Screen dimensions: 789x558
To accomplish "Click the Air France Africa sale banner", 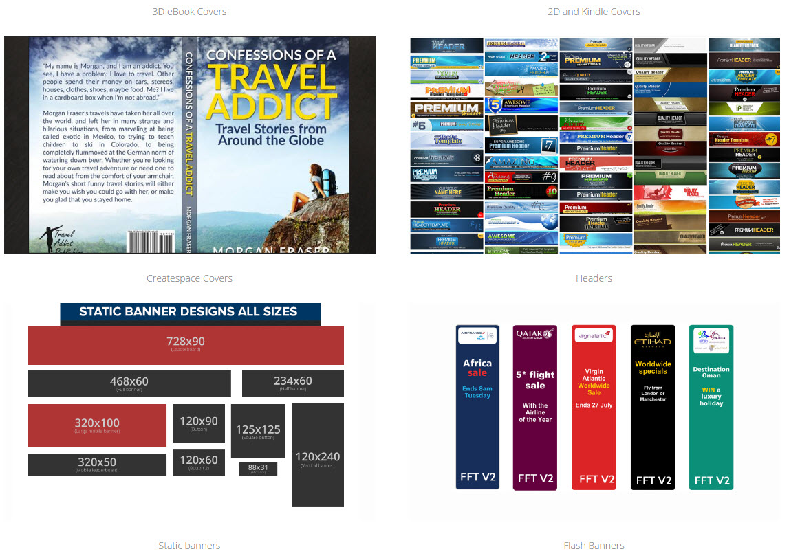I will point(477,407).
